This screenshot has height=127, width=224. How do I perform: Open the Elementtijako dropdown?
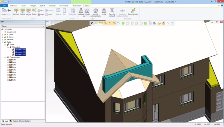point(133,13)
